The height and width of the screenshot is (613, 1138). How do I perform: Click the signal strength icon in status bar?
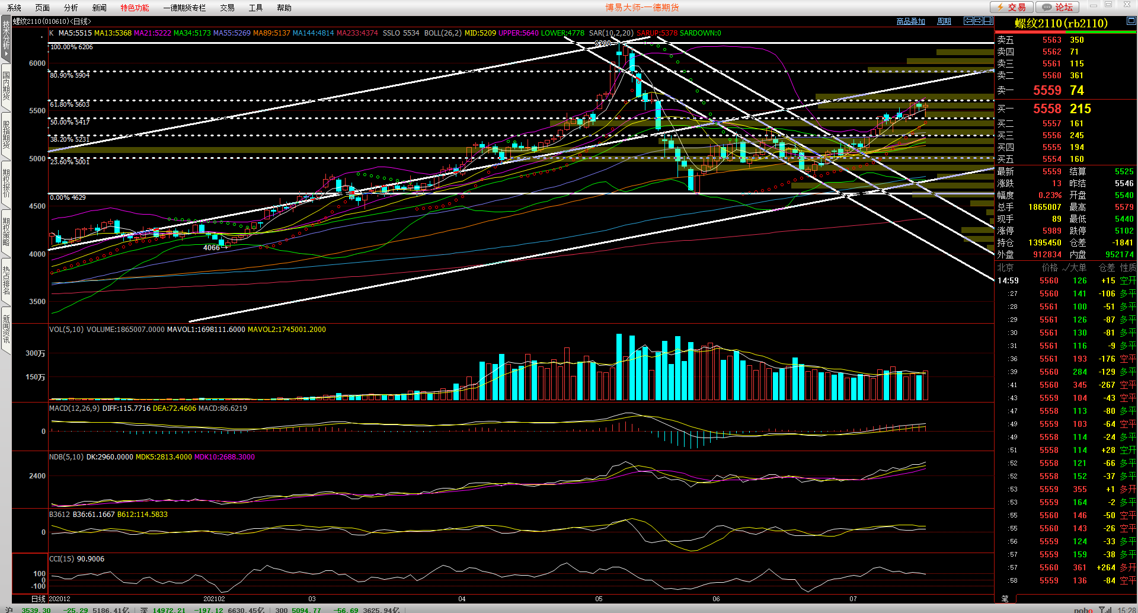[1105, 609]
